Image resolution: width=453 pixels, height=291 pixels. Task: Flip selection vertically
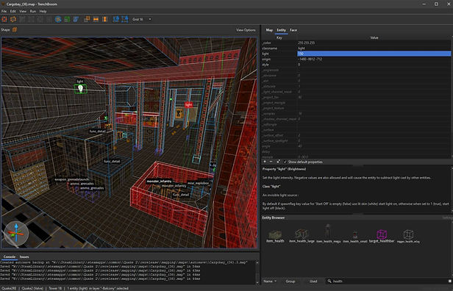pyautogui.click(x=105, y=19)
